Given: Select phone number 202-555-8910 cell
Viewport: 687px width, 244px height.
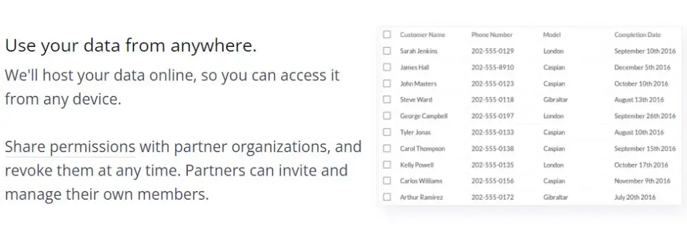Looking at the screenshot, I should click(492, 68).
